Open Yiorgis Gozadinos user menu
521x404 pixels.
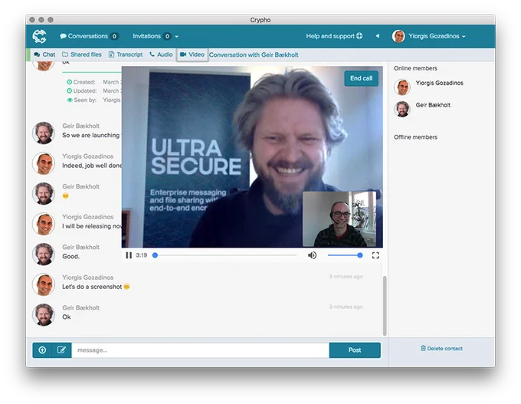click(437, 36)
